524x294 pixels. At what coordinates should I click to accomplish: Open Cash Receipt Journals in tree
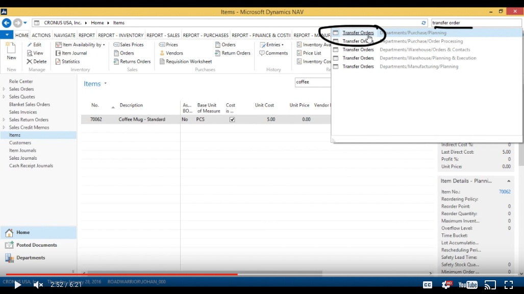point(31,166)
